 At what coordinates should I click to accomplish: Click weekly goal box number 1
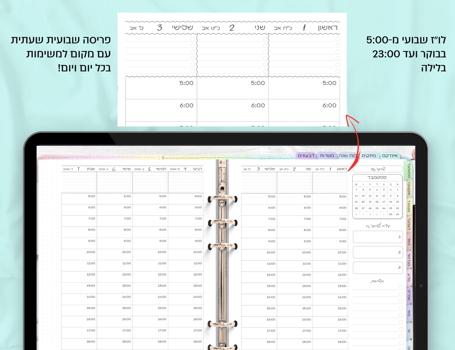[x=378, y=237]
